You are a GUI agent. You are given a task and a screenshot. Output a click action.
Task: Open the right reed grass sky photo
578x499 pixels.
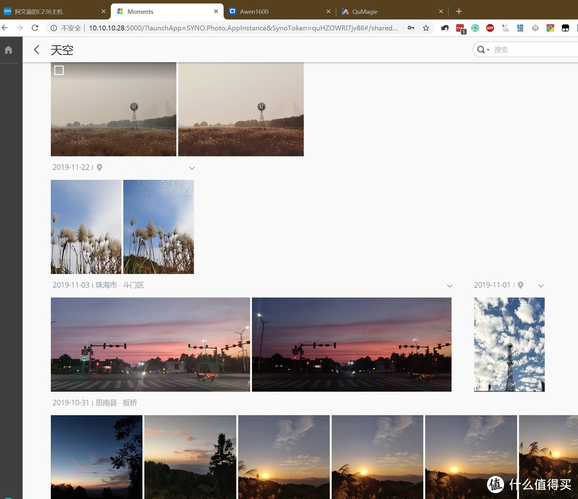pyautogui.click(x=158, y=227)
